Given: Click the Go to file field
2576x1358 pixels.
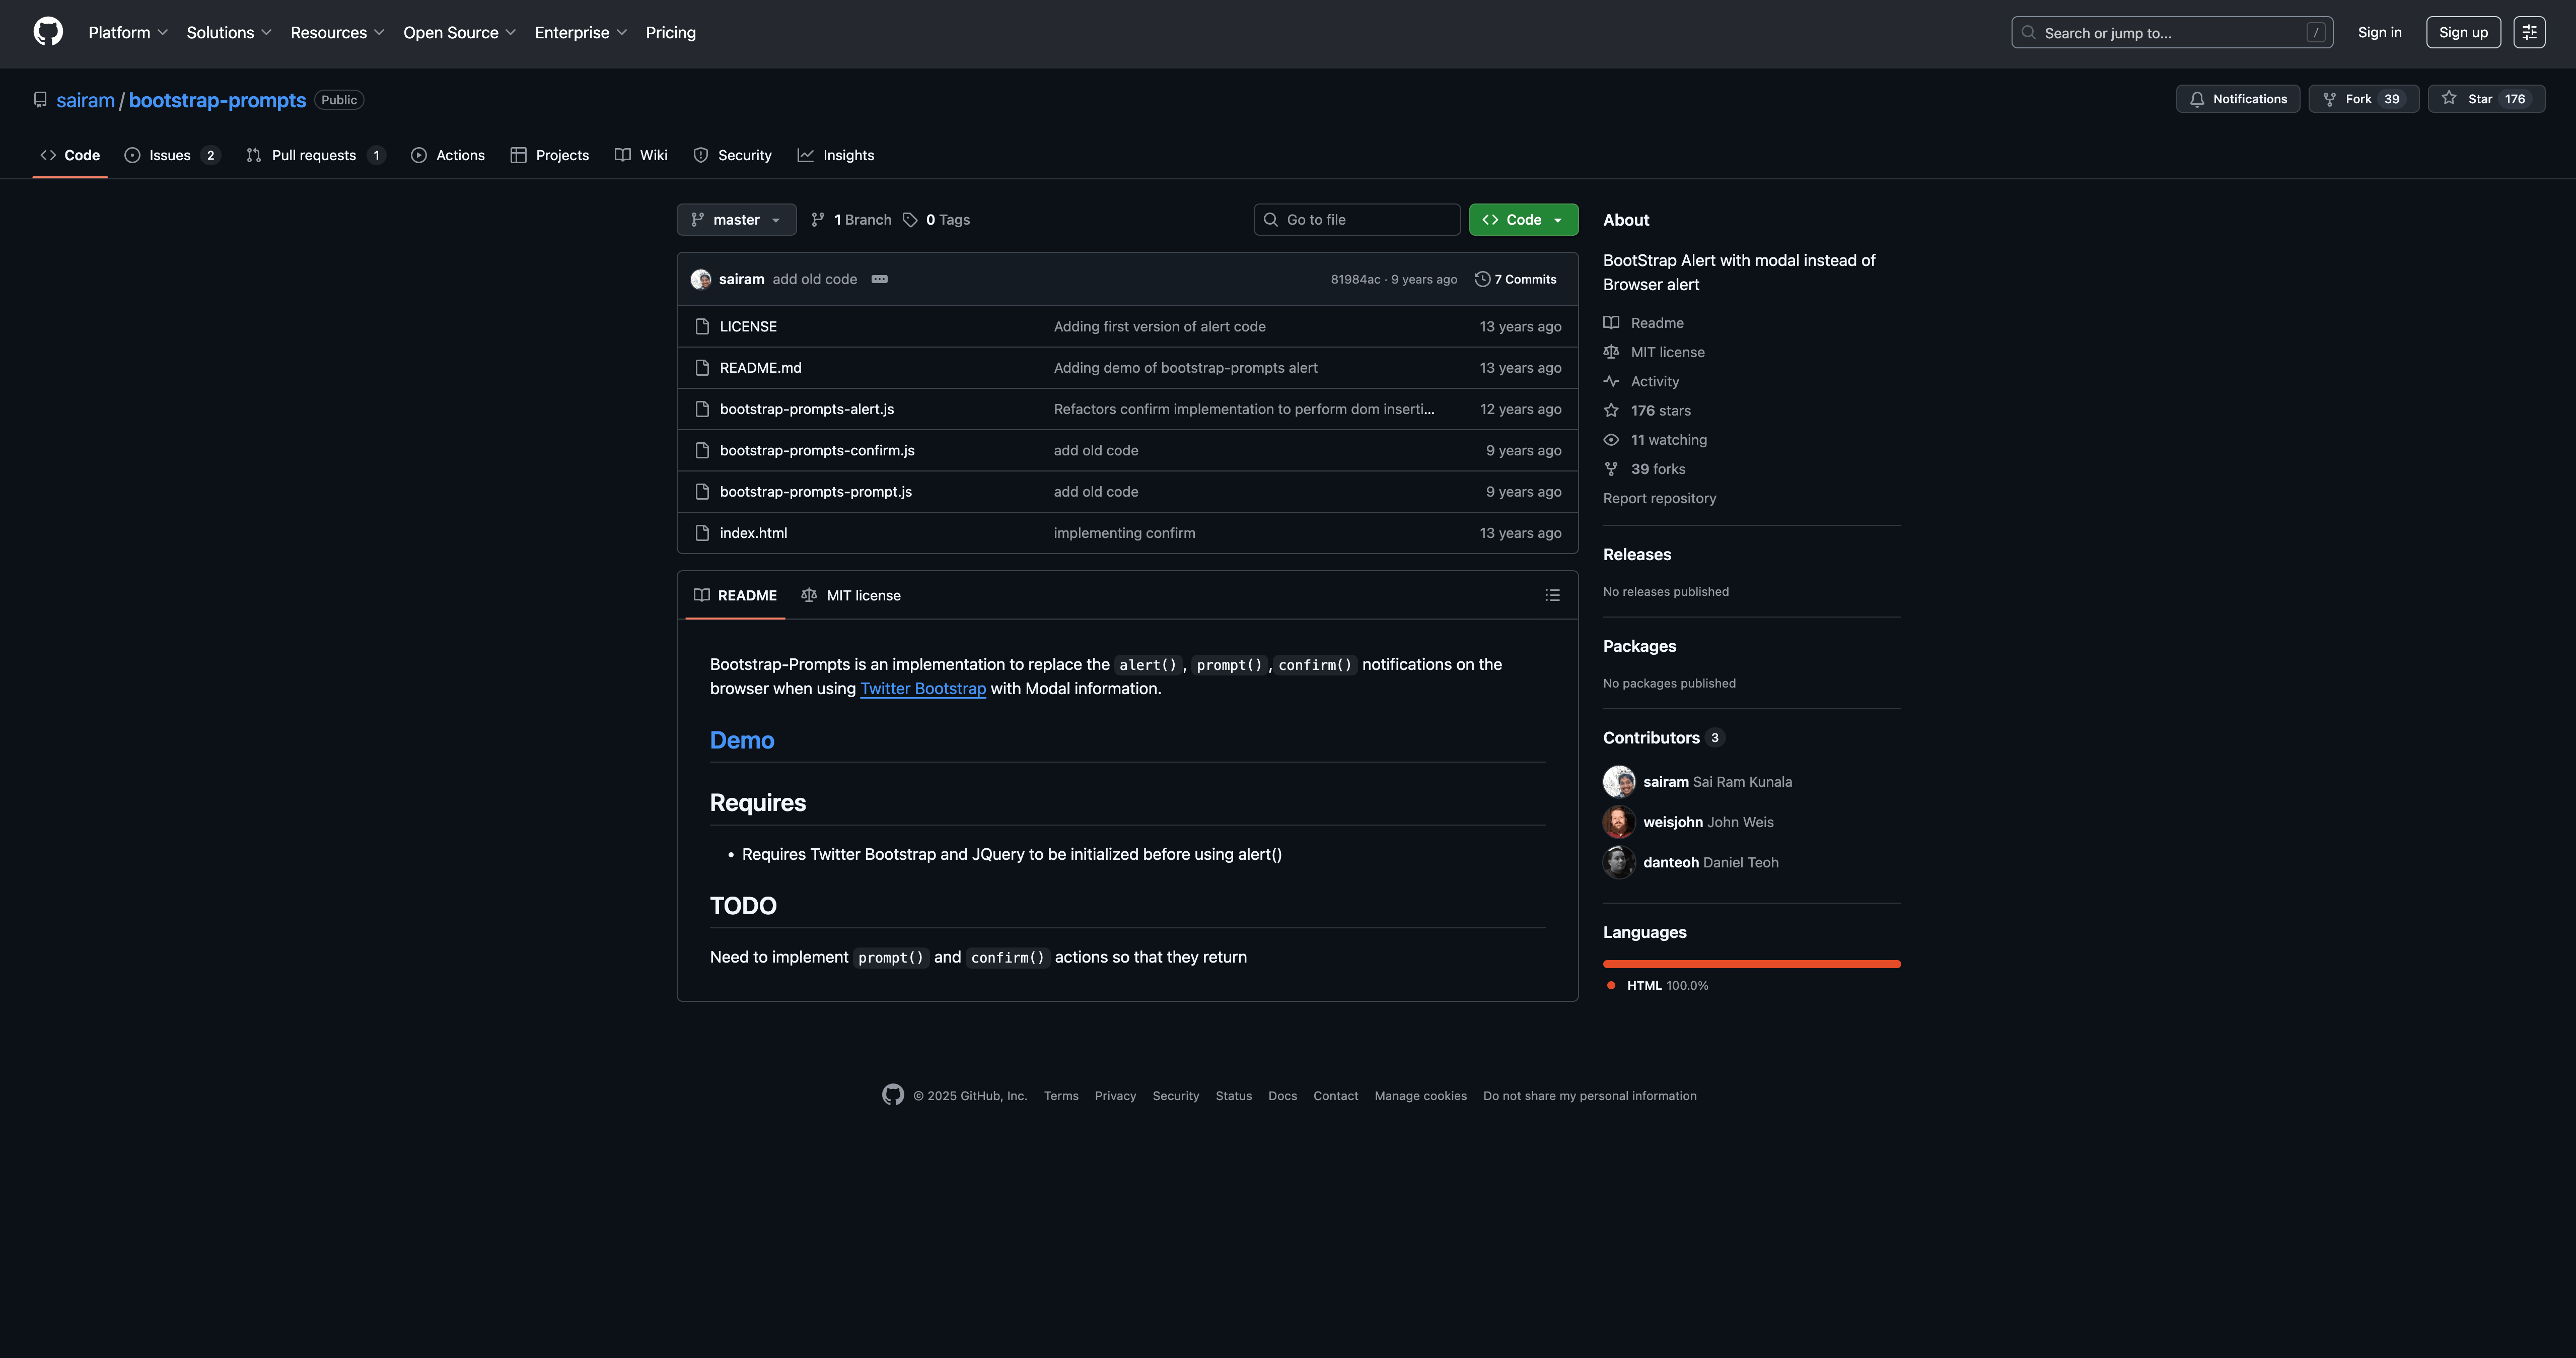Looking at the screenshot, I should click(1356, 220).
